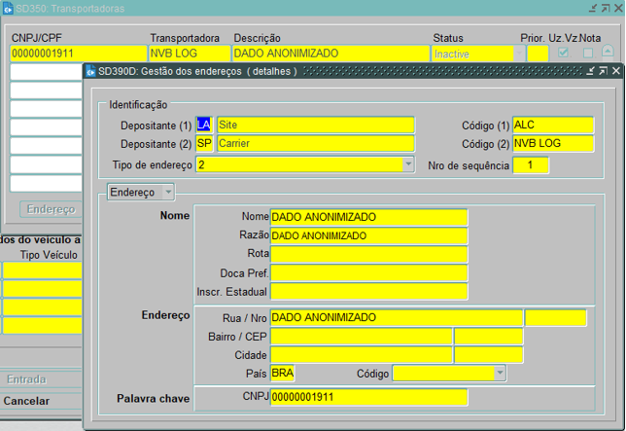Click the Código (2) field NVB LOG
The image size is (626, 431).
553,143
